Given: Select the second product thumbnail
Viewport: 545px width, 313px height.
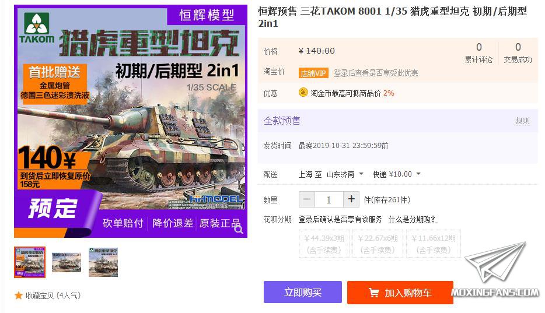Looking at the screenshot, I should [x=67, y=262].
